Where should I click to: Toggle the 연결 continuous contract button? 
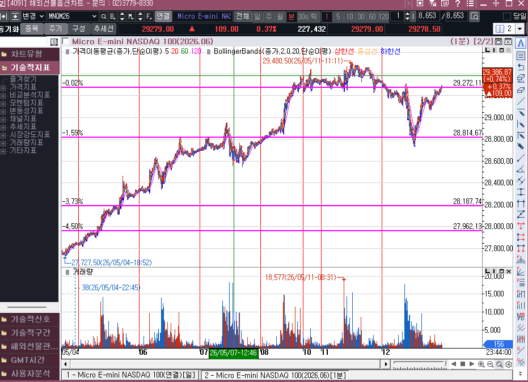click(x=163, y=16)
